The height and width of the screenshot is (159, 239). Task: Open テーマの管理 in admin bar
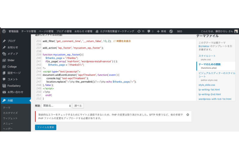[x=28, y=31]
